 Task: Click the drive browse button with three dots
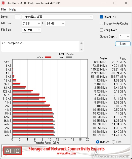coord(18,17)
